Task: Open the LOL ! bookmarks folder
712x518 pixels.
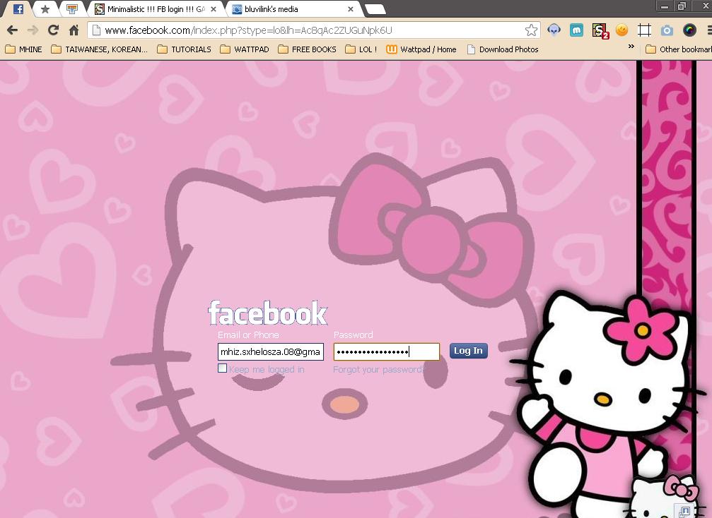Action: 361,49
